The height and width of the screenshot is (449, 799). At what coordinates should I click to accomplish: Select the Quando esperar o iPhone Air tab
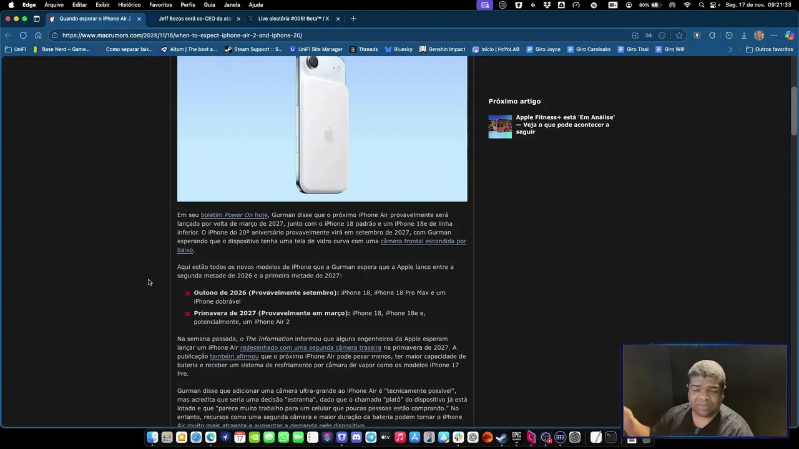[x=95, y=19]
